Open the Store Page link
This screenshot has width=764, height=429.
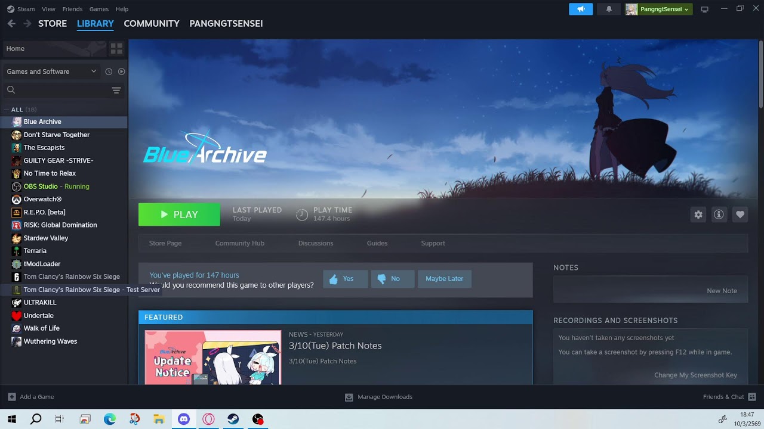(165, 243)
